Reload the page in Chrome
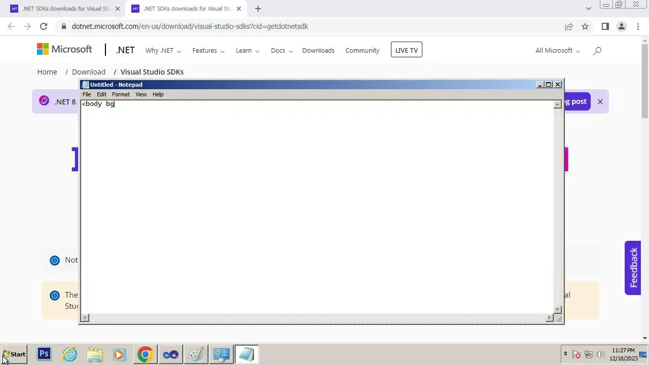 pyautogui.click(x=44, y=26)
